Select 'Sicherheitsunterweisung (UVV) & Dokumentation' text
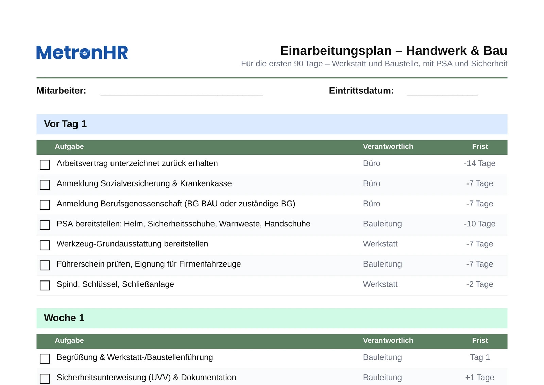Screen dimensions: 544x385 click(x=147, y=377)
